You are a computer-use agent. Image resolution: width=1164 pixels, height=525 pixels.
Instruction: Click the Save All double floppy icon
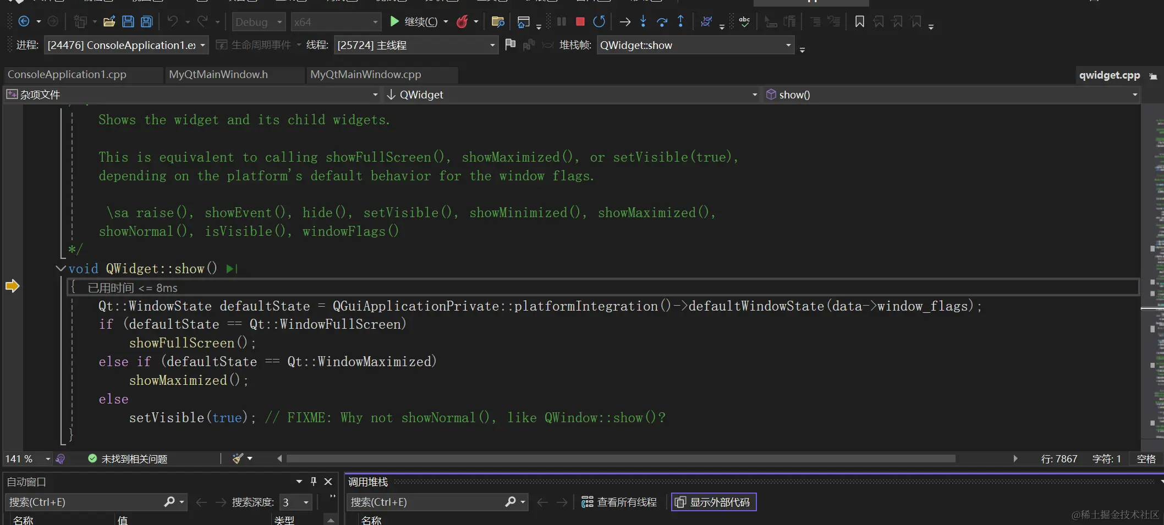tap(147, 21)
